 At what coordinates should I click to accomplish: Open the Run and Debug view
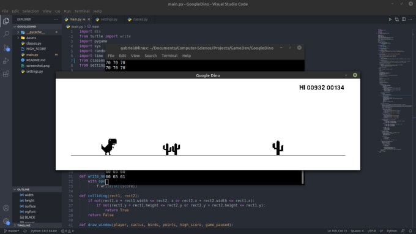pyautogui.click(x=6, y=61)
